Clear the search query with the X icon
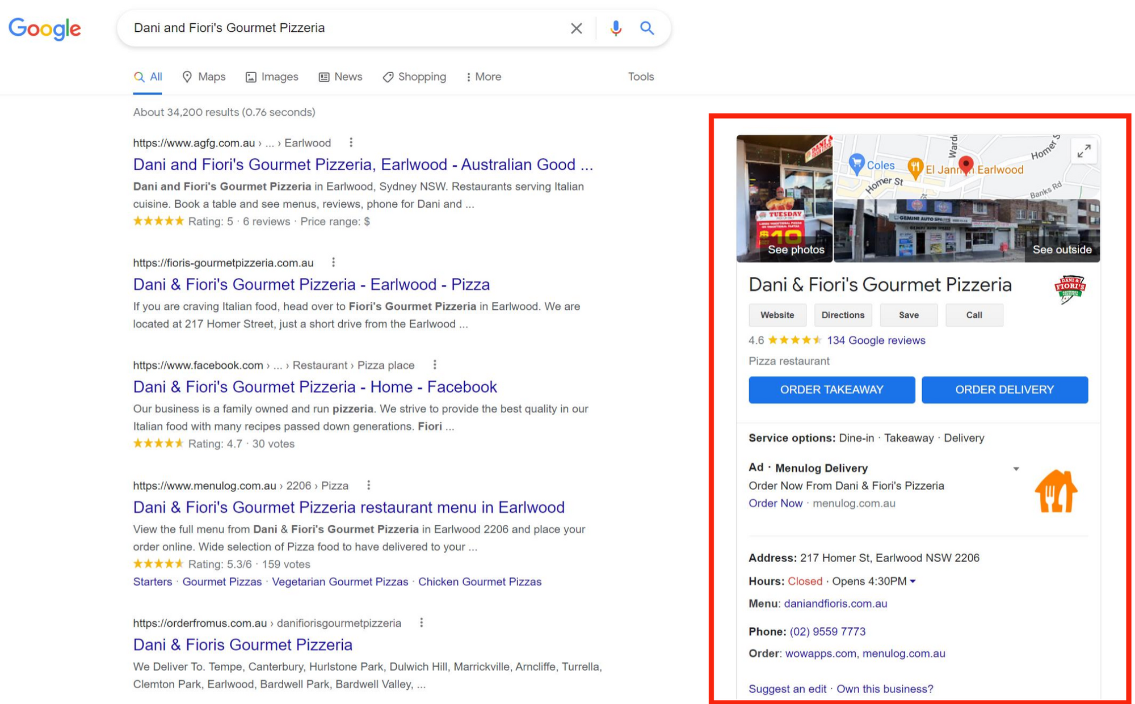This screenshot has height=704, width=1135. tap(577, 28)
